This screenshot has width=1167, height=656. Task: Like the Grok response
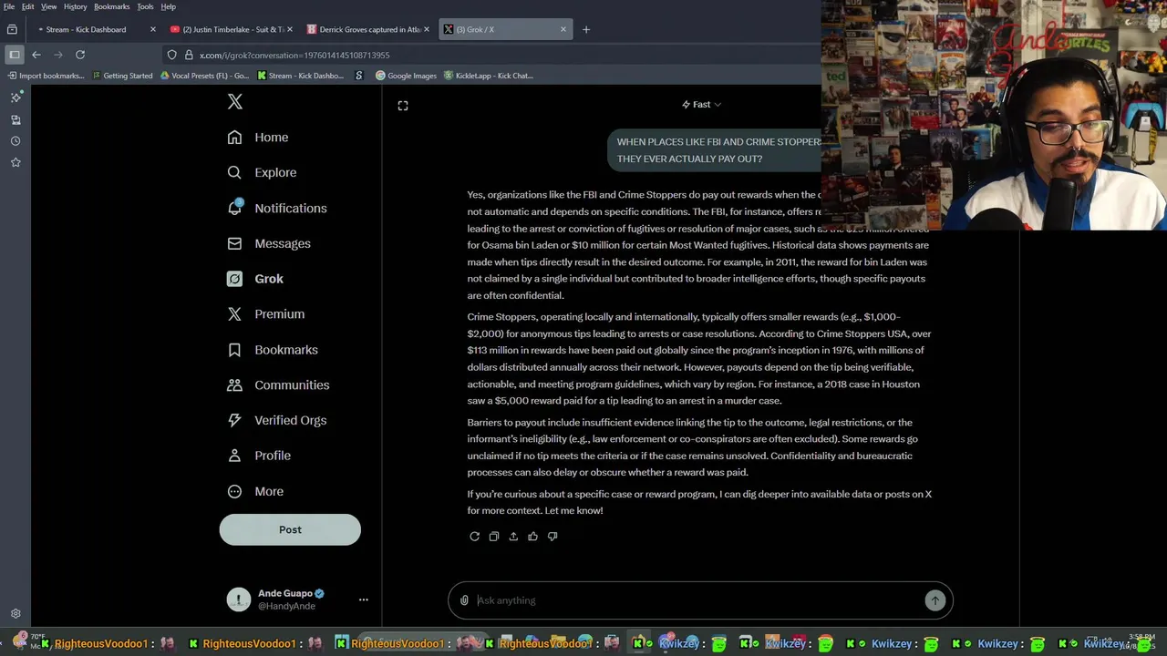point(532,537)
